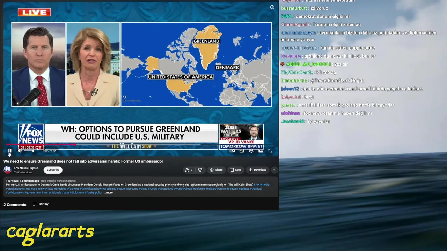
Task: Toggle closed captions CC button
Action: (242, 151)
